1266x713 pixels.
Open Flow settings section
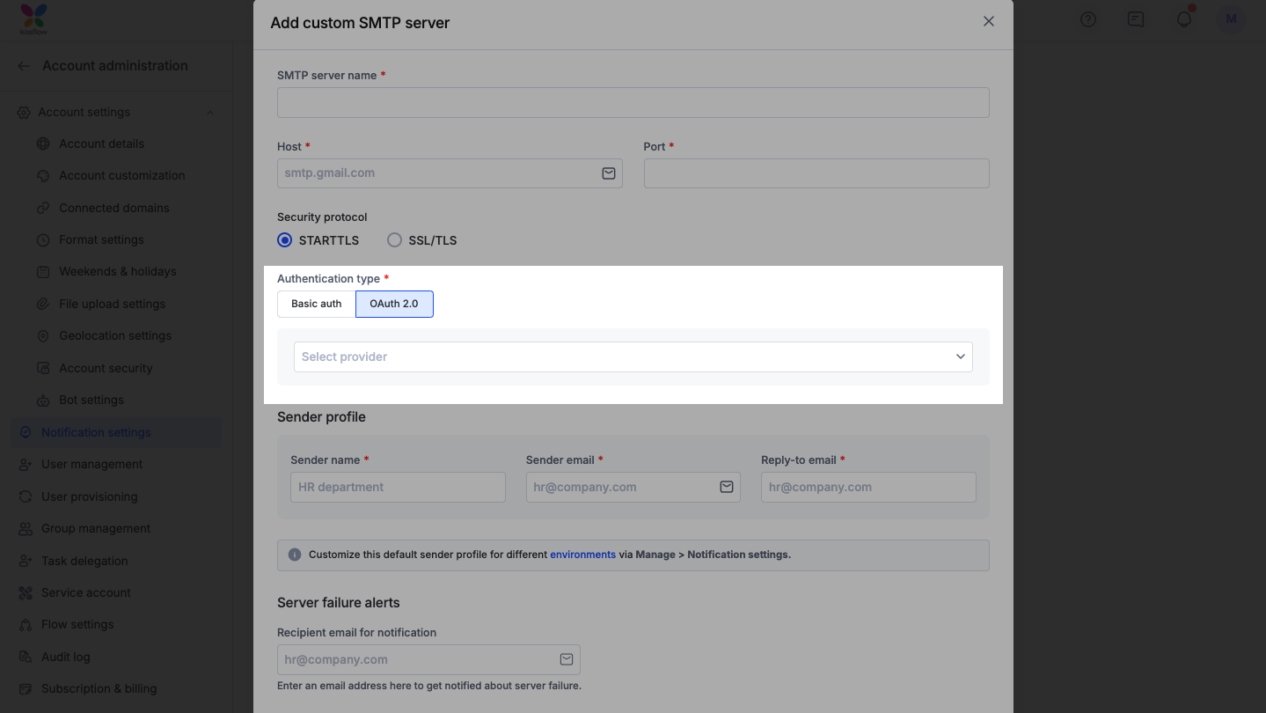pos(77,625)
